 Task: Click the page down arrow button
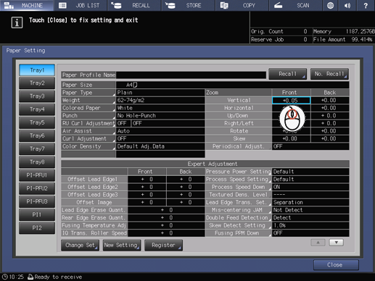click(337, 243)
